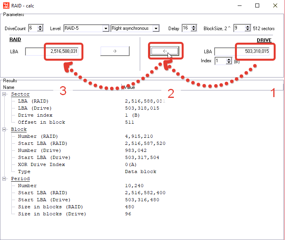Open the RAID Level dropdown
This screenshot has width=287, height=240.
(105, 28)
